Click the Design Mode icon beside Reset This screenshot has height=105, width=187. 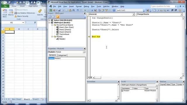click(96, 10)
